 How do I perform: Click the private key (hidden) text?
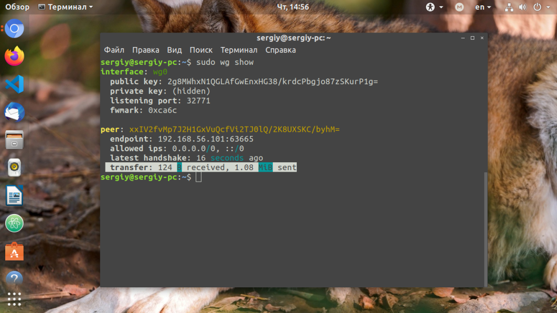coord(191,91)
